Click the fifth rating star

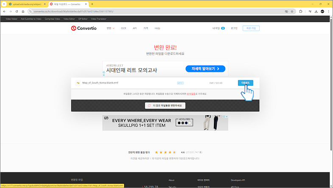click(x=174, y=152)
